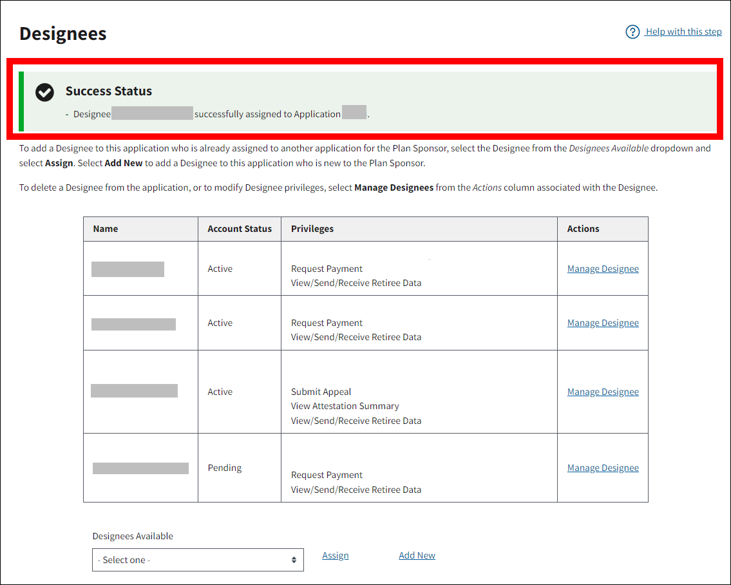
Task: Manage the Pending designee's privileges
Action: click(x=603, y=468)
